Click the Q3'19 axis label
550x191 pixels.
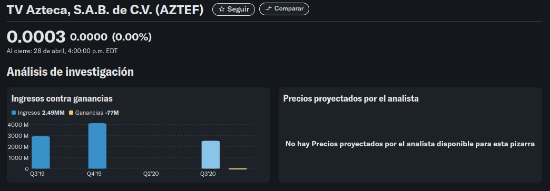pyautogui.click(x=37, y=174)
